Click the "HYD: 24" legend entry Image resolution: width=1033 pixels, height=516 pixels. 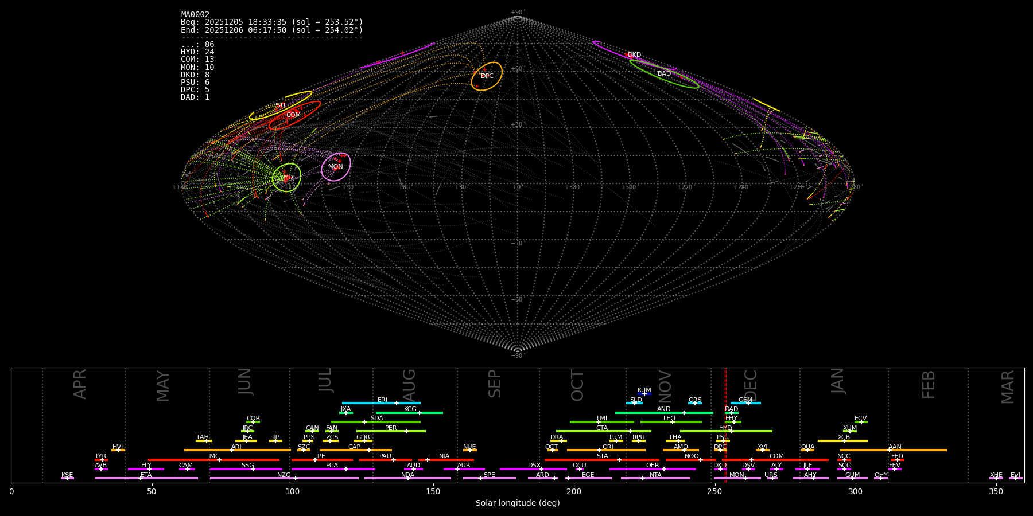click(x=197, y=52)
